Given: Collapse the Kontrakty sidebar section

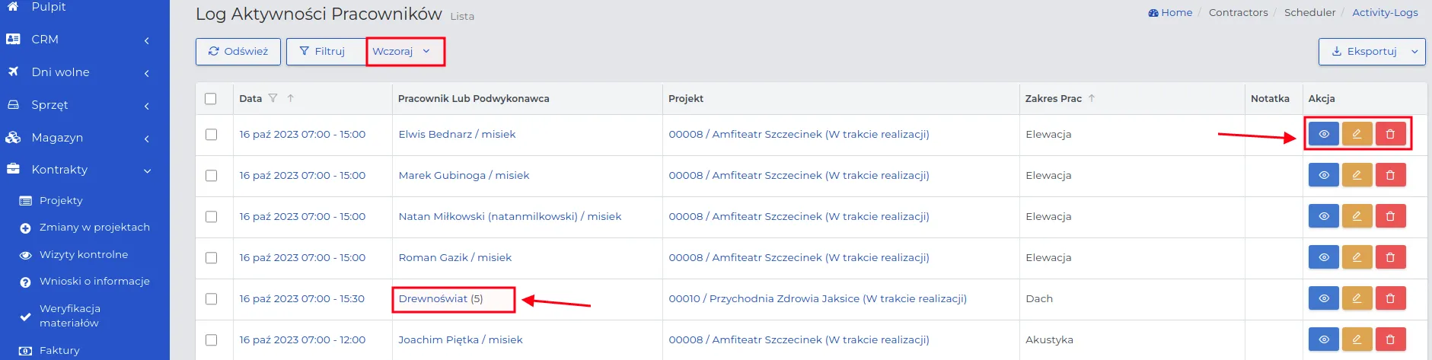Looking at the screenshot, I should (85, 169).
